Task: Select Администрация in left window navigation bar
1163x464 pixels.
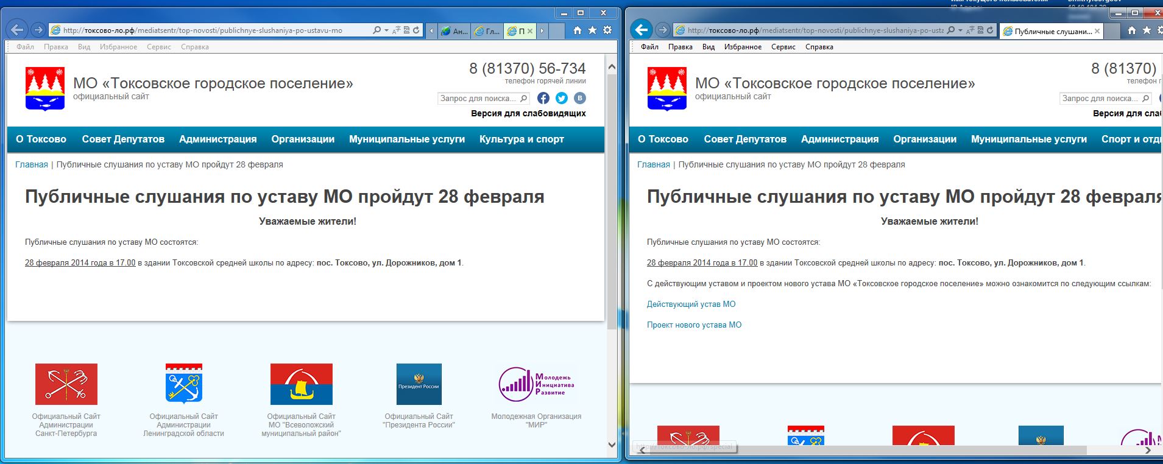Action: click(x=217, y=139)
